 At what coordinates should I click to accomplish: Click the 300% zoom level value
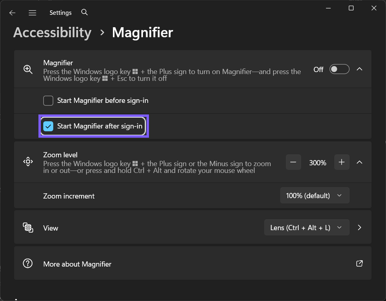[318, 163]
